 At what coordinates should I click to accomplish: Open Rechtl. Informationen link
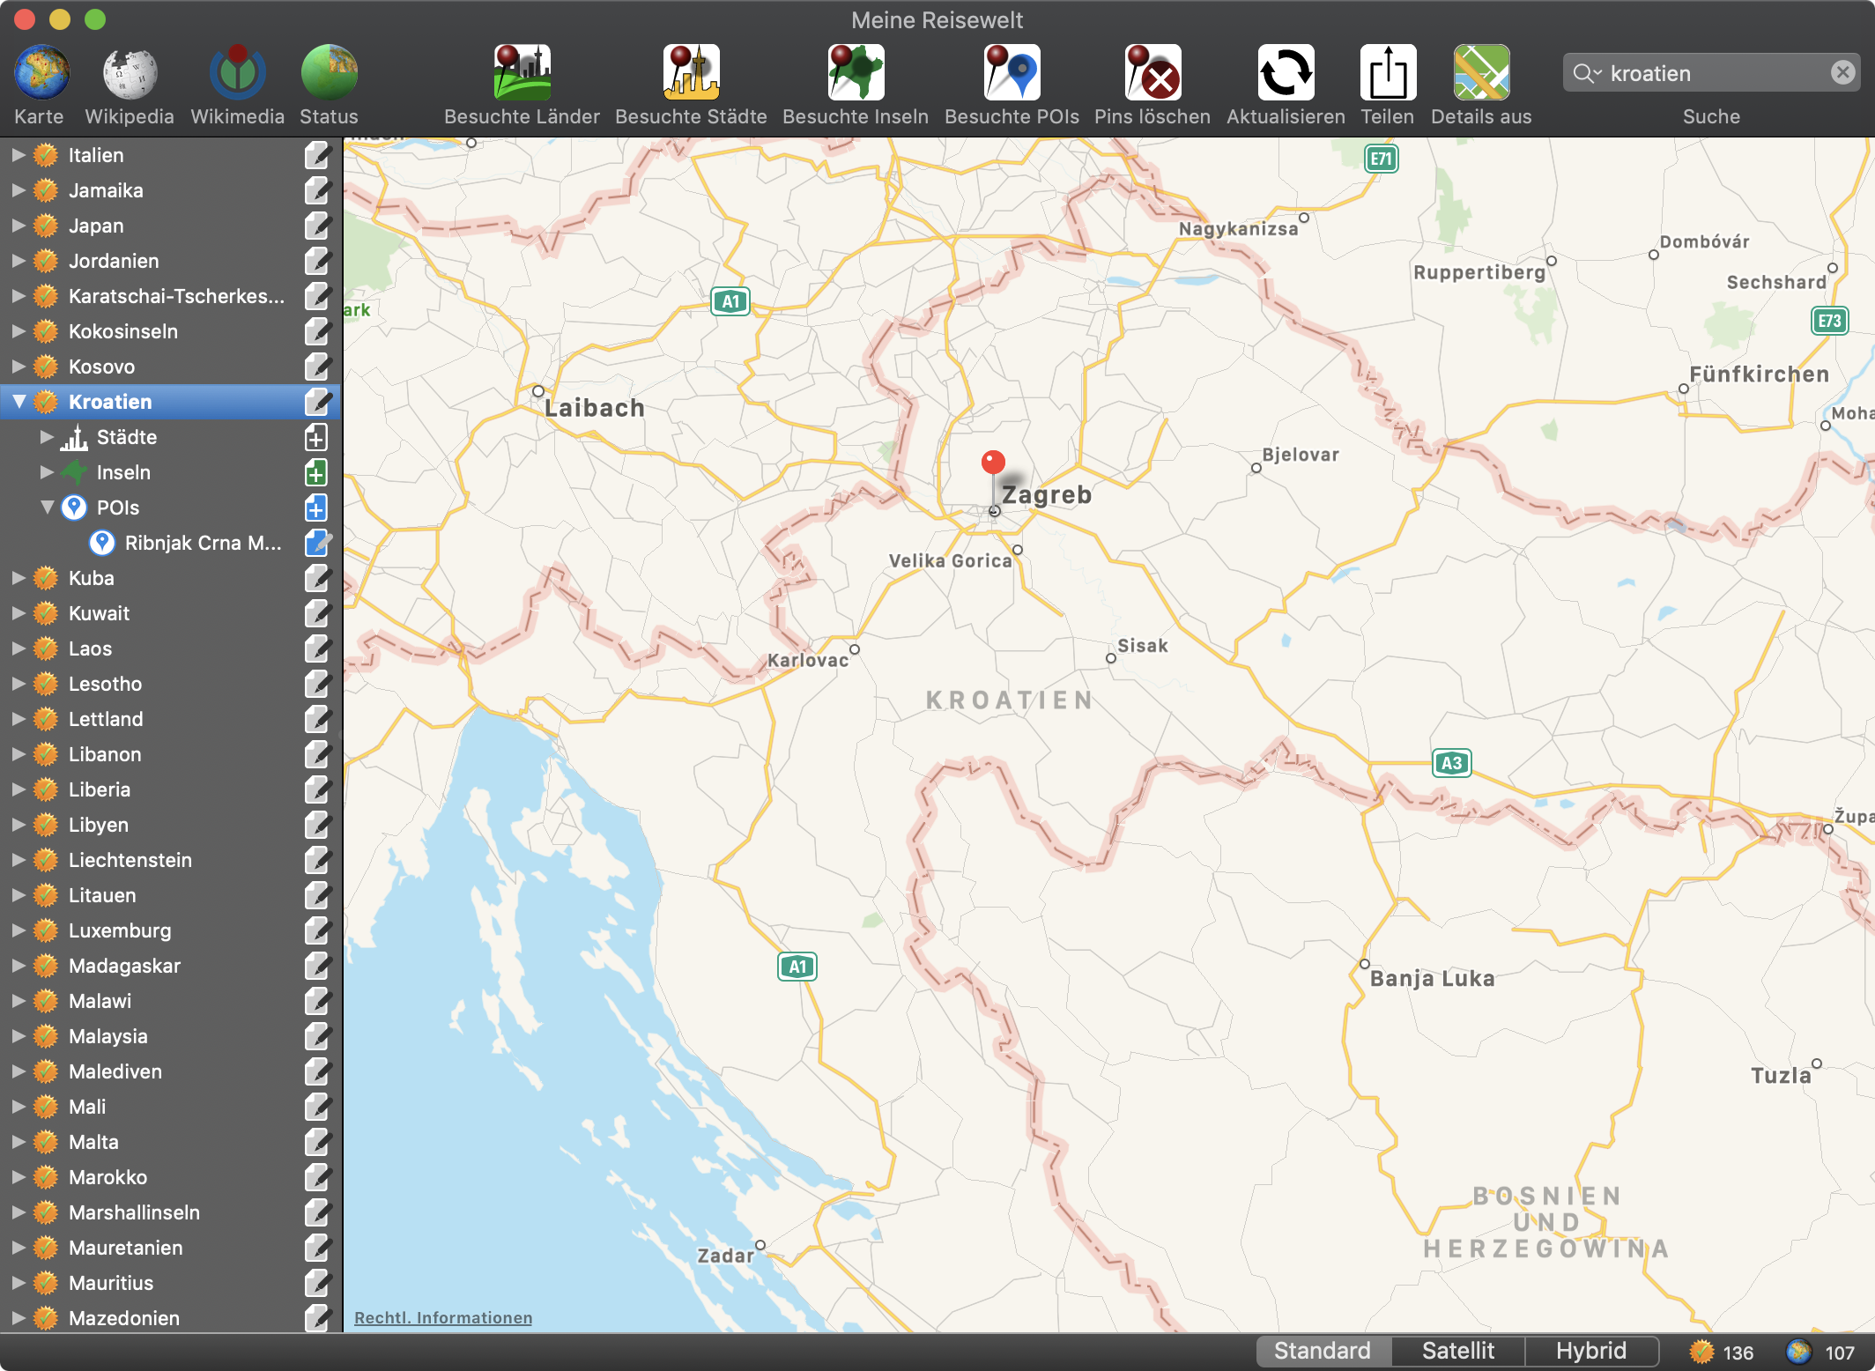click(x=443, y=1318)
